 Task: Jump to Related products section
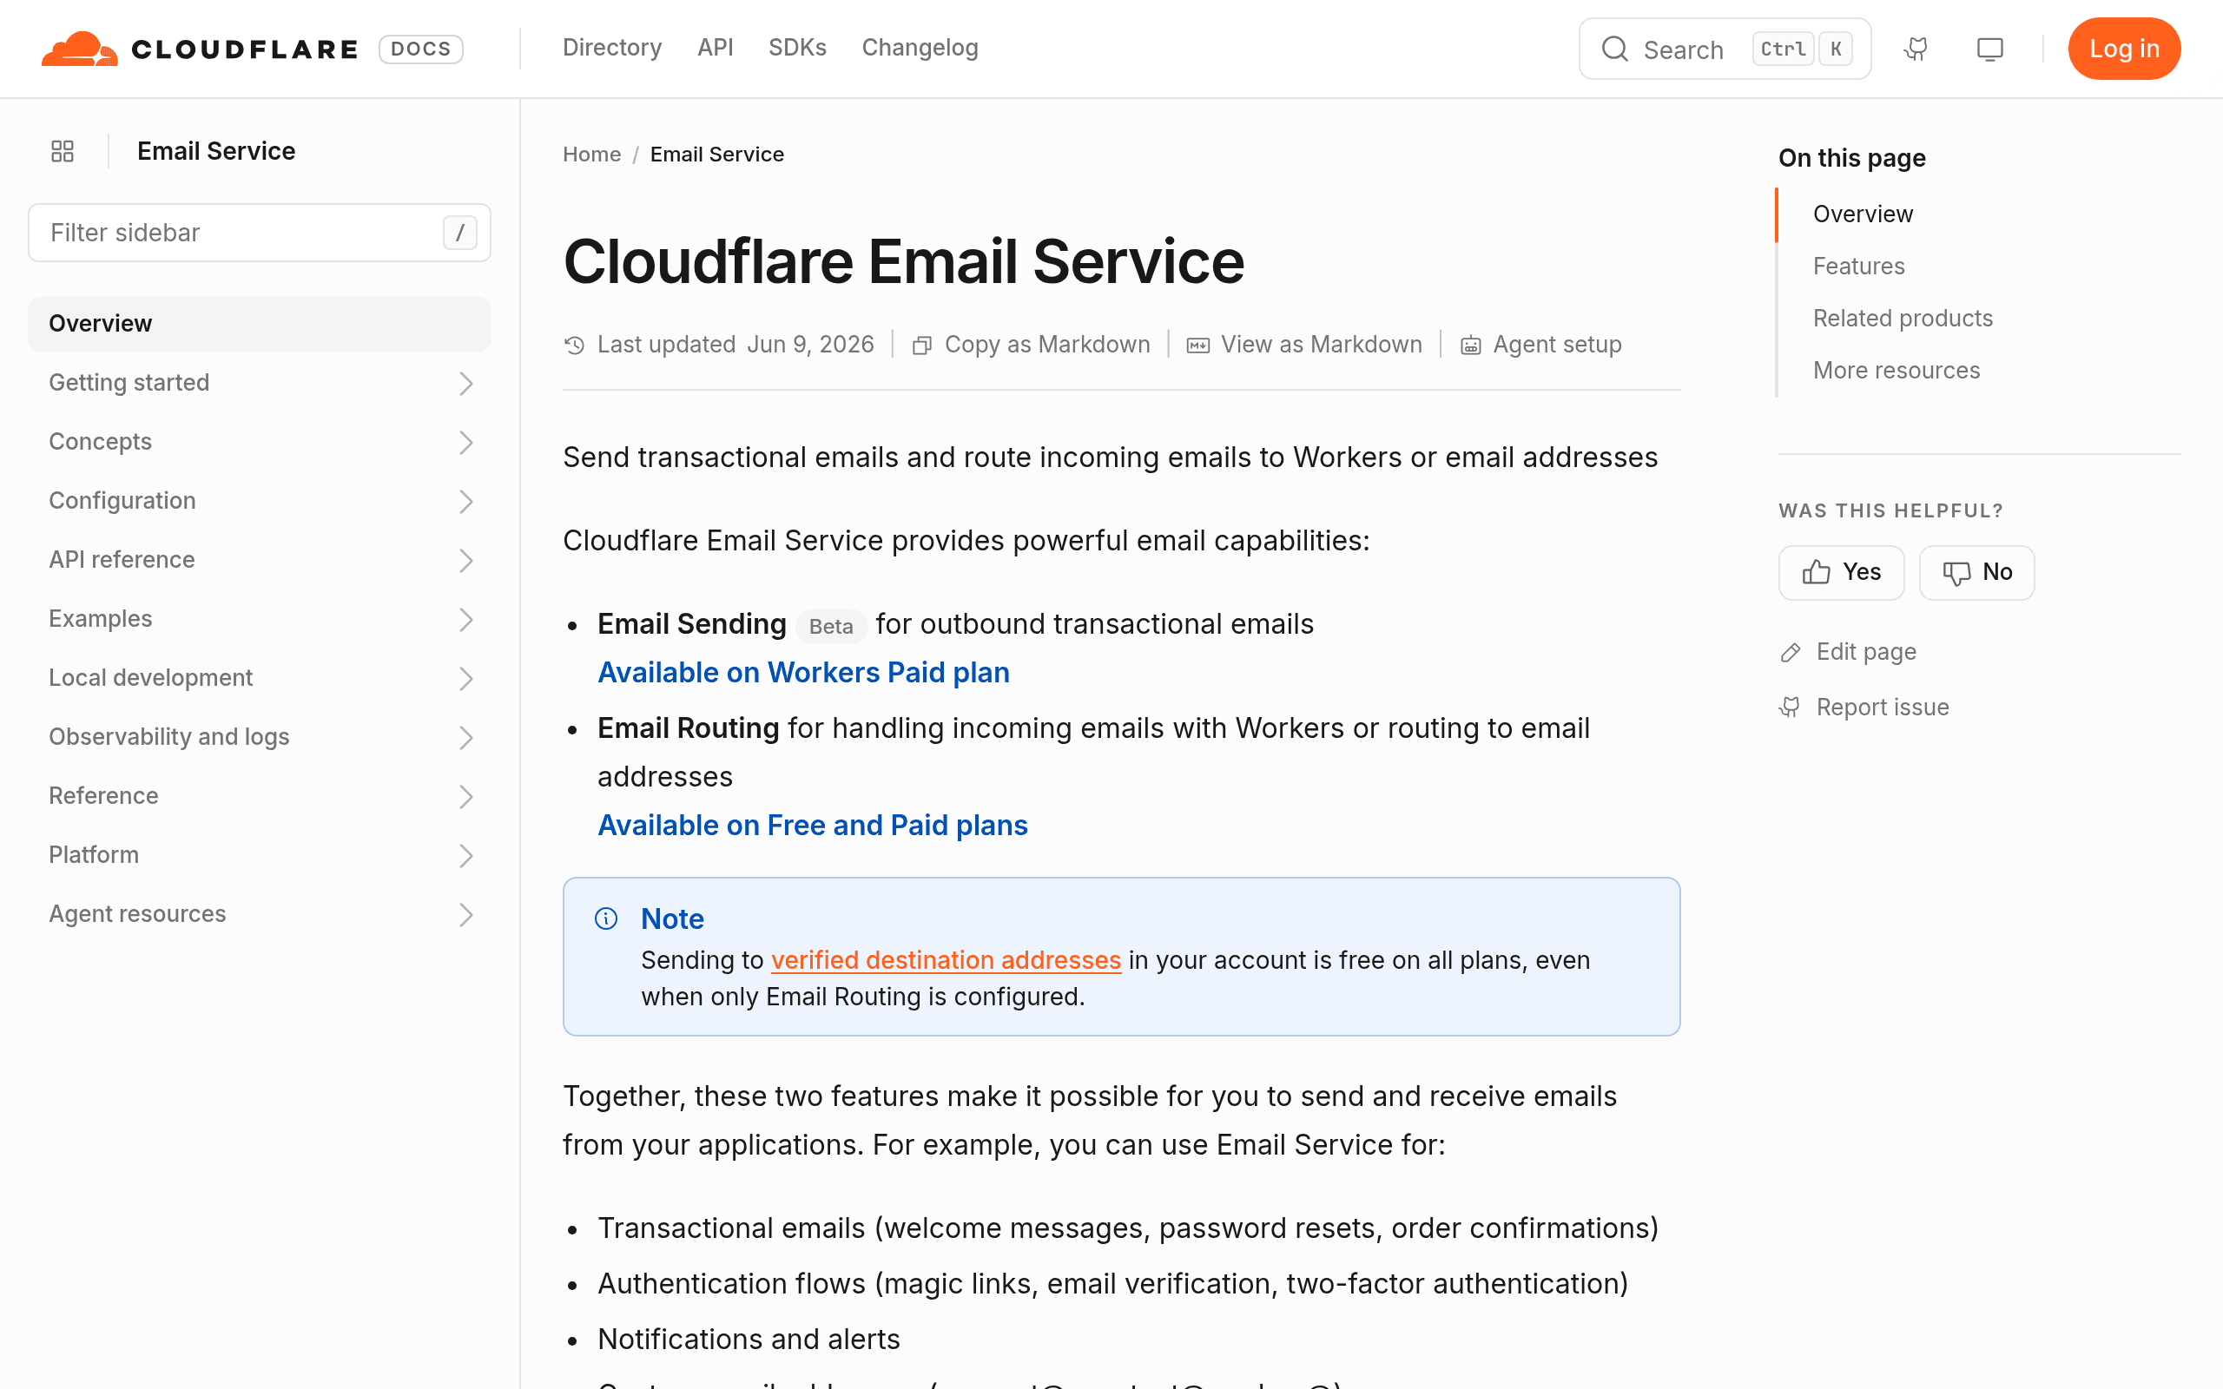pos(1903,319)
